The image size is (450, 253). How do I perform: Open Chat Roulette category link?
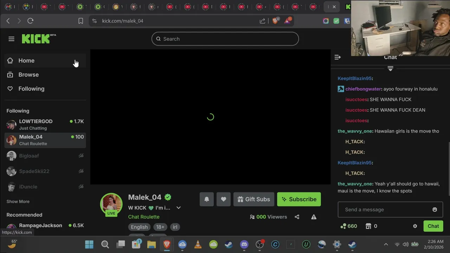(144, 217)
